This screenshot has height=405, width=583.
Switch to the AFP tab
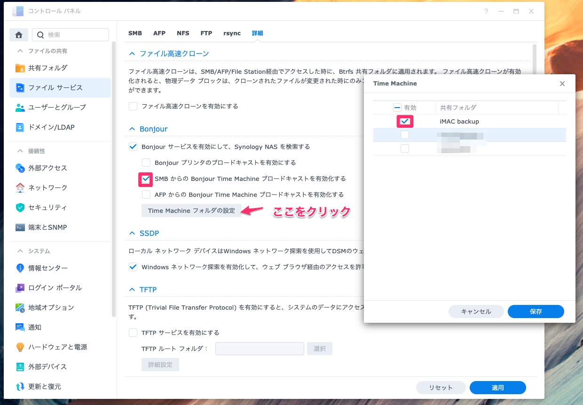tap(159, 33)
